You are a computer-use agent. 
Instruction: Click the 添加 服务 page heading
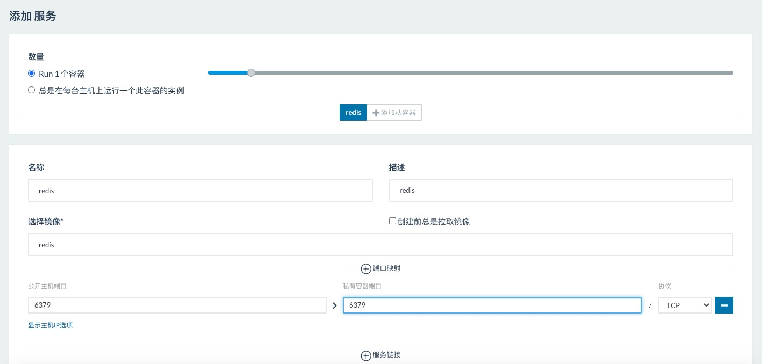coord(33,16)
